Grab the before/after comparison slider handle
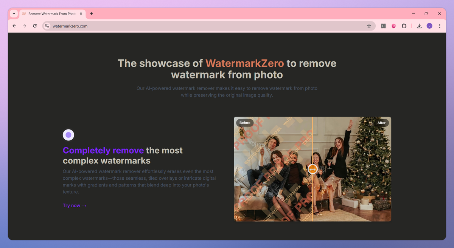 pyautogui.click(x=313, y=169)
